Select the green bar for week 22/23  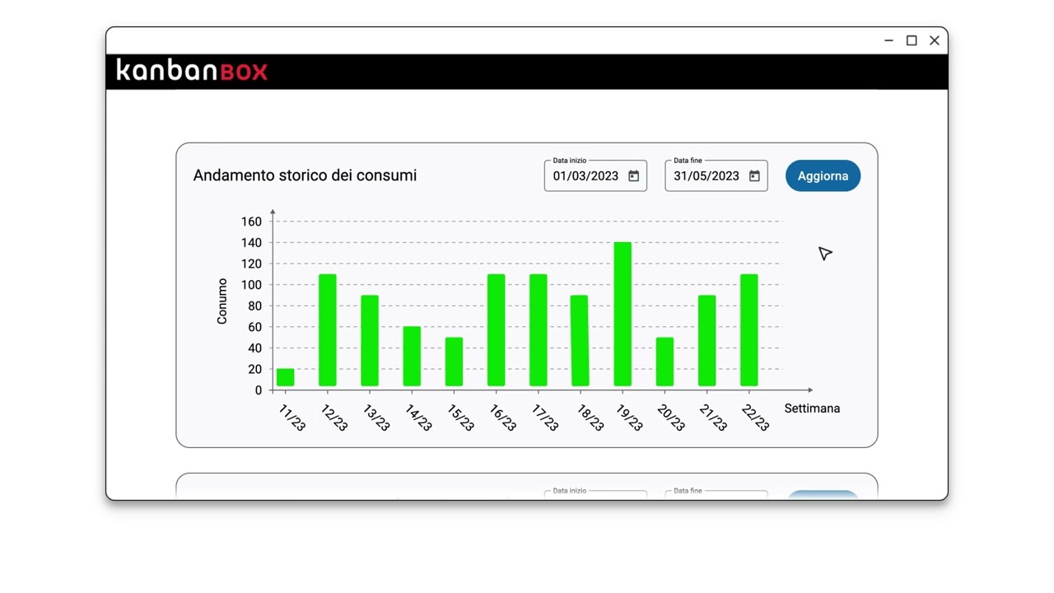749,330
